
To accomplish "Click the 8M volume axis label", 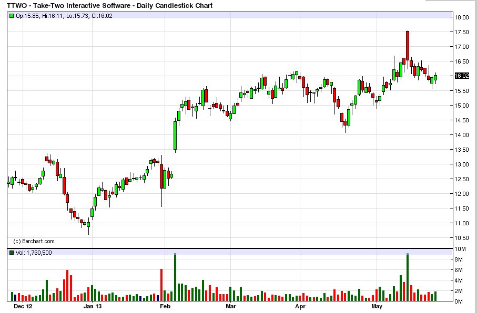I will click(x=459, y=259).
